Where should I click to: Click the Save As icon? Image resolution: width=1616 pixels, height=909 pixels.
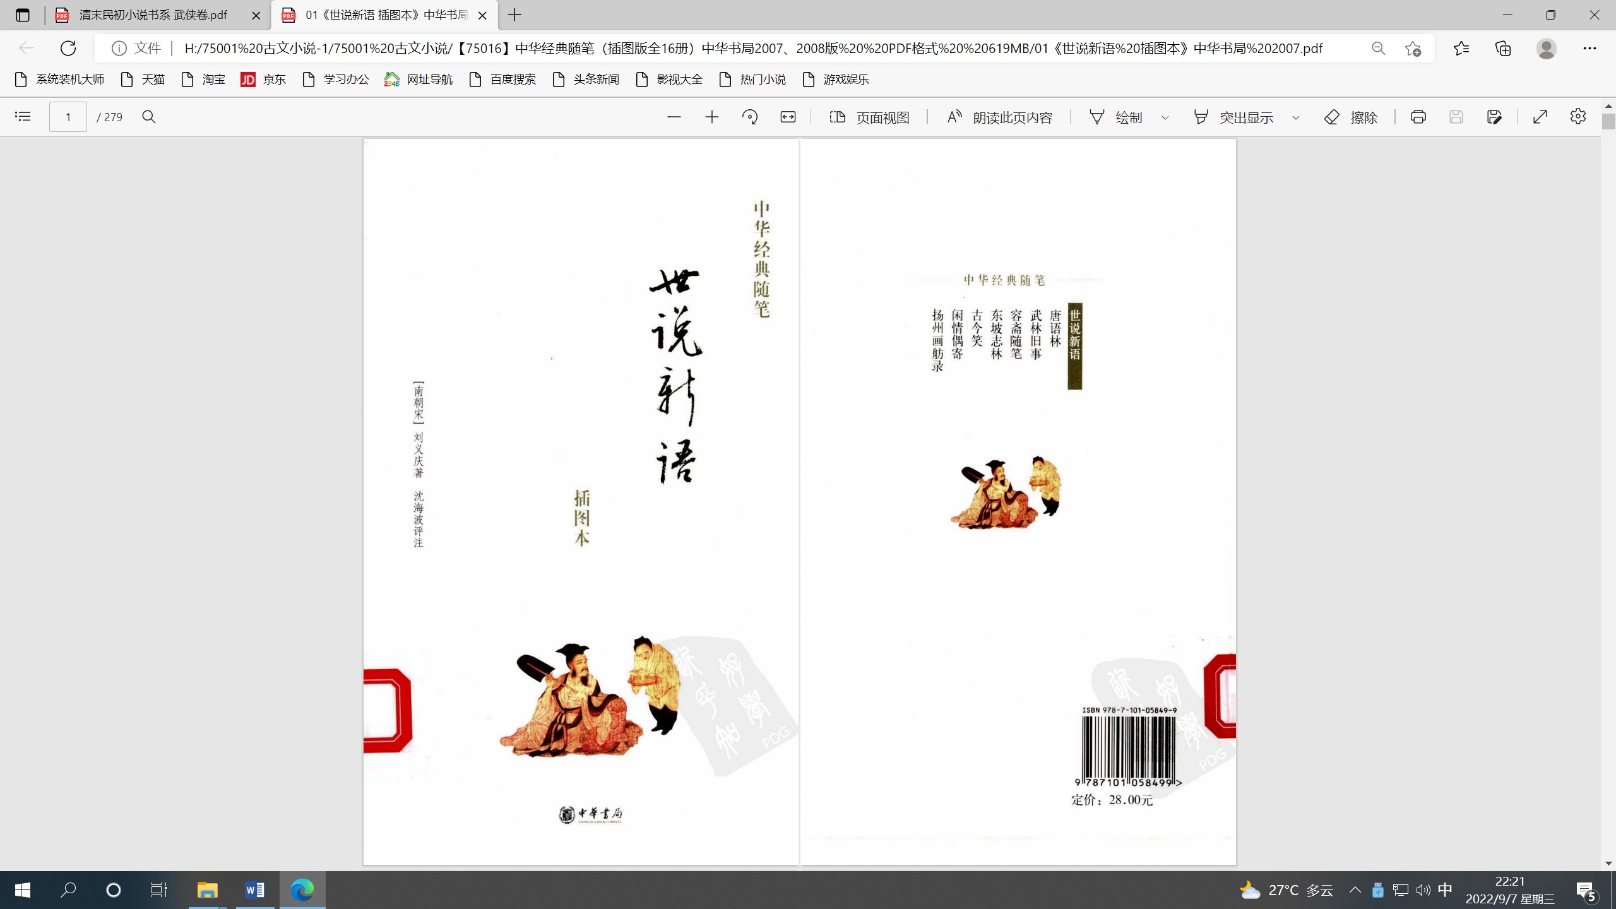click(1494, 117)
